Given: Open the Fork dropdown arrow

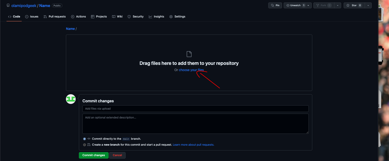Looking at the screenshot, I should coord(338,5).
